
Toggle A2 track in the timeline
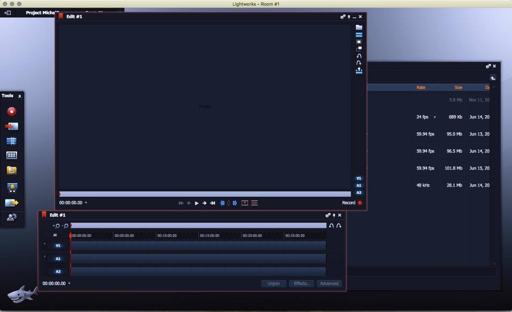point(58,271)
